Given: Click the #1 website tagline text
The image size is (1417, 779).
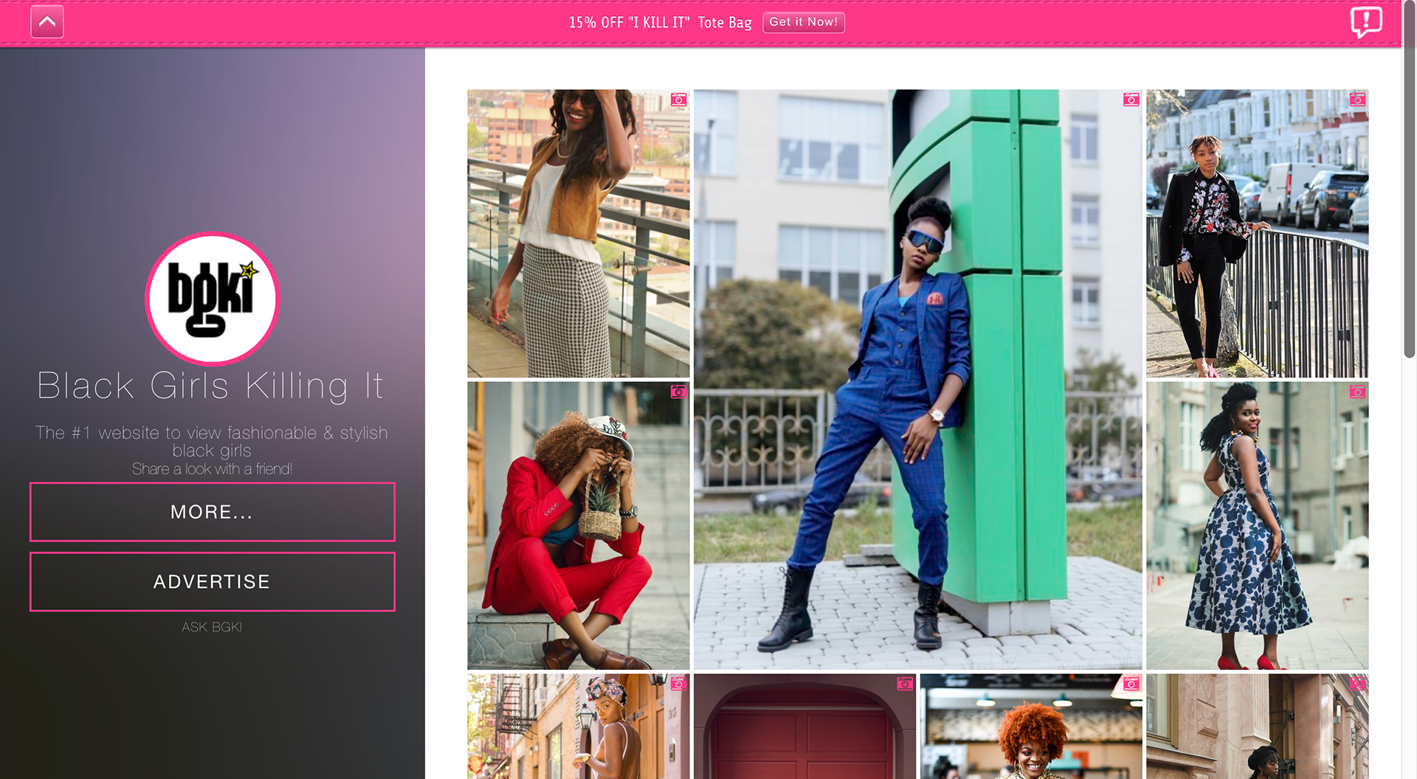Looking at the screenshot, I should pyautogui.click(x=212, y=441).
